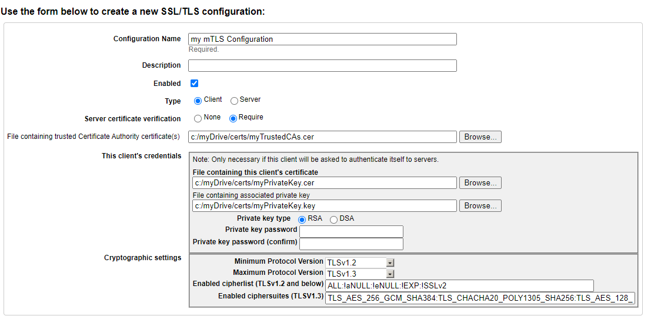The height and width of the screenshot is (319, 651).
Task: Select the Server type radio button
Action: 234,101
